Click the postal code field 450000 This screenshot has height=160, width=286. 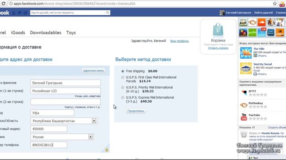tap(49, 129)
